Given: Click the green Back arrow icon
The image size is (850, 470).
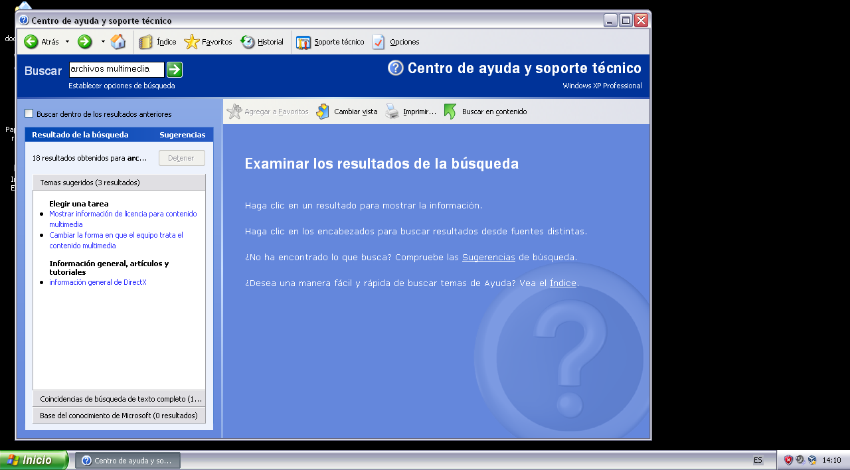Looking at the screenshot, I should [31, 42].
